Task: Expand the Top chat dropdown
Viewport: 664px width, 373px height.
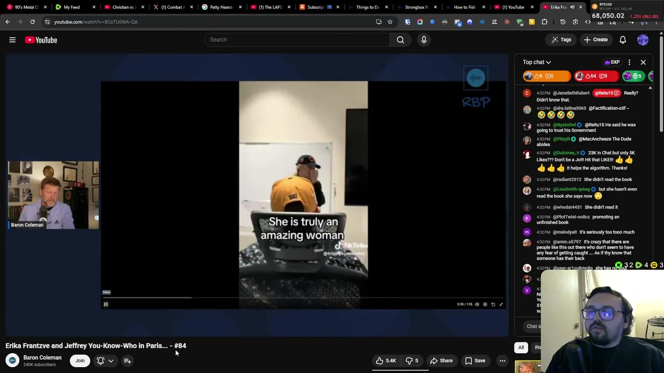Action: coord(537,62)
